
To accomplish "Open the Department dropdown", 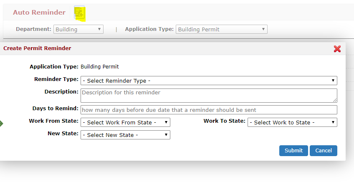I will (78, 29).
